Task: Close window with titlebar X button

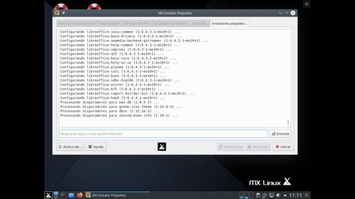Action: [293, 13]
